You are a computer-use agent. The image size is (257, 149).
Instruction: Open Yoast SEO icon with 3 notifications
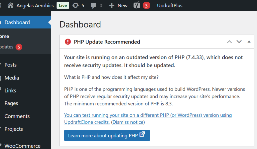pos(137,5)
